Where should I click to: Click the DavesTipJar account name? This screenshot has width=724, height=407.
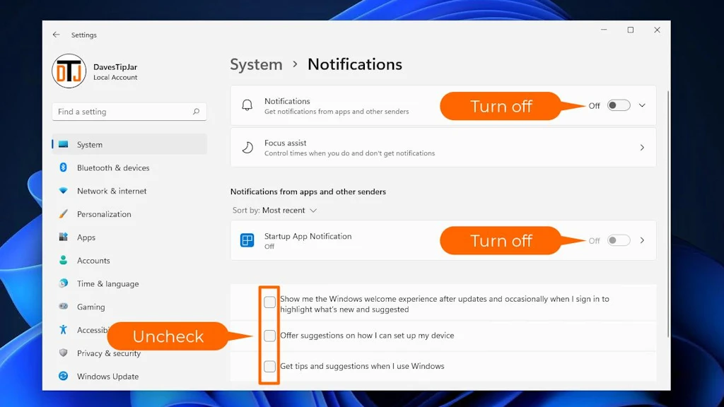pos(115,67)
